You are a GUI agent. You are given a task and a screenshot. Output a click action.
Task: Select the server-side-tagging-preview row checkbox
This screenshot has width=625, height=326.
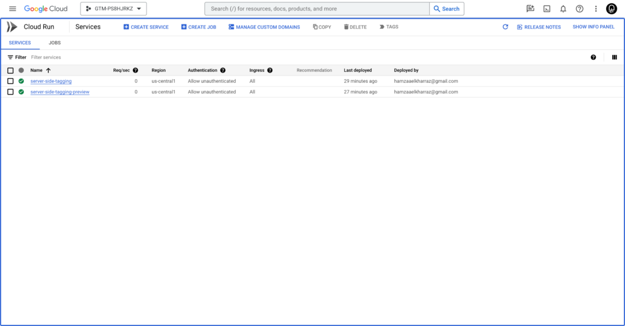tap(10, 92)
